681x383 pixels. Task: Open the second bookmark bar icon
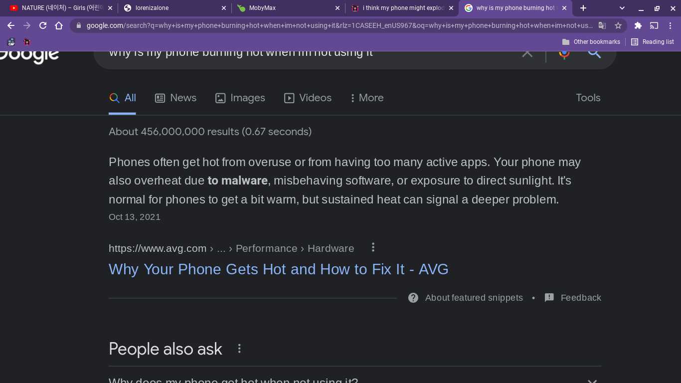click(x=27, y=42)
